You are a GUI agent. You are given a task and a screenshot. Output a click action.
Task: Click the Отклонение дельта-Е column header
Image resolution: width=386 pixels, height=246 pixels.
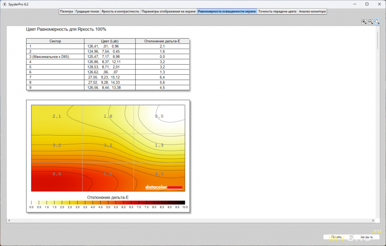162,41
